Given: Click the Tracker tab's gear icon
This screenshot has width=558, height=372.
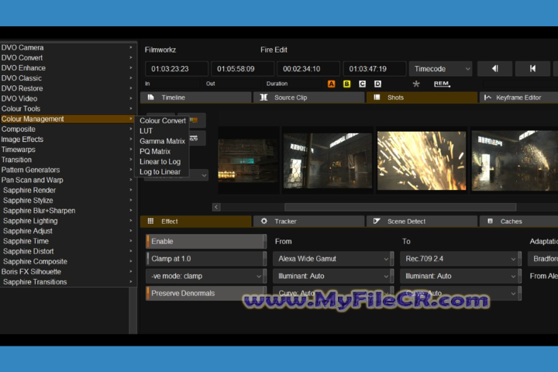Looking at the screenshot, I should coord(263,221).
